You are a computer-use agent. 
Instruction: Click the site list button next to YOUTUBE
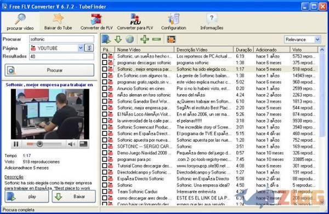tap(89, 48)
